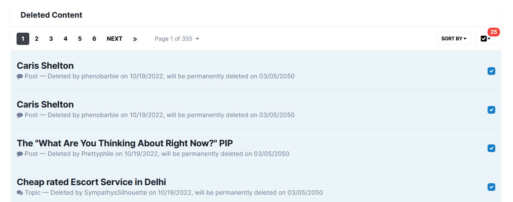Deselect the "What Are You Thinking" PIP checkbox

491,148
